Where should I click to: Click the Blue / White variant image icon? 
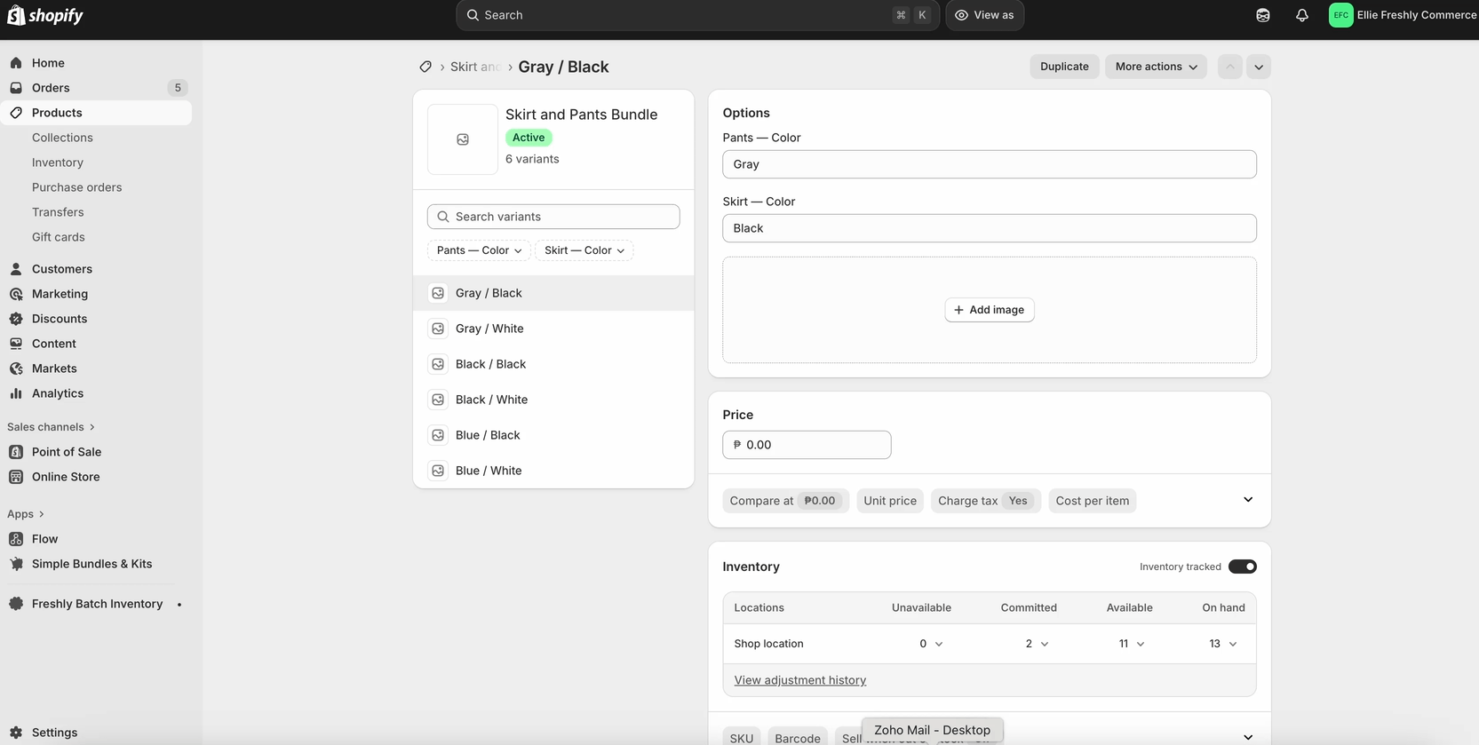tap(438, 471)
